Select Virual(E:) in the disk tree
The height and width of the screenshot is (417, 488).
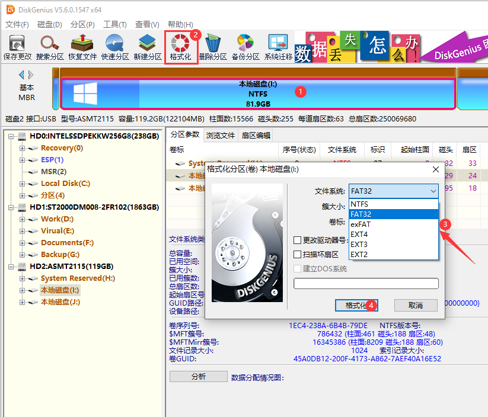point(58,231)
